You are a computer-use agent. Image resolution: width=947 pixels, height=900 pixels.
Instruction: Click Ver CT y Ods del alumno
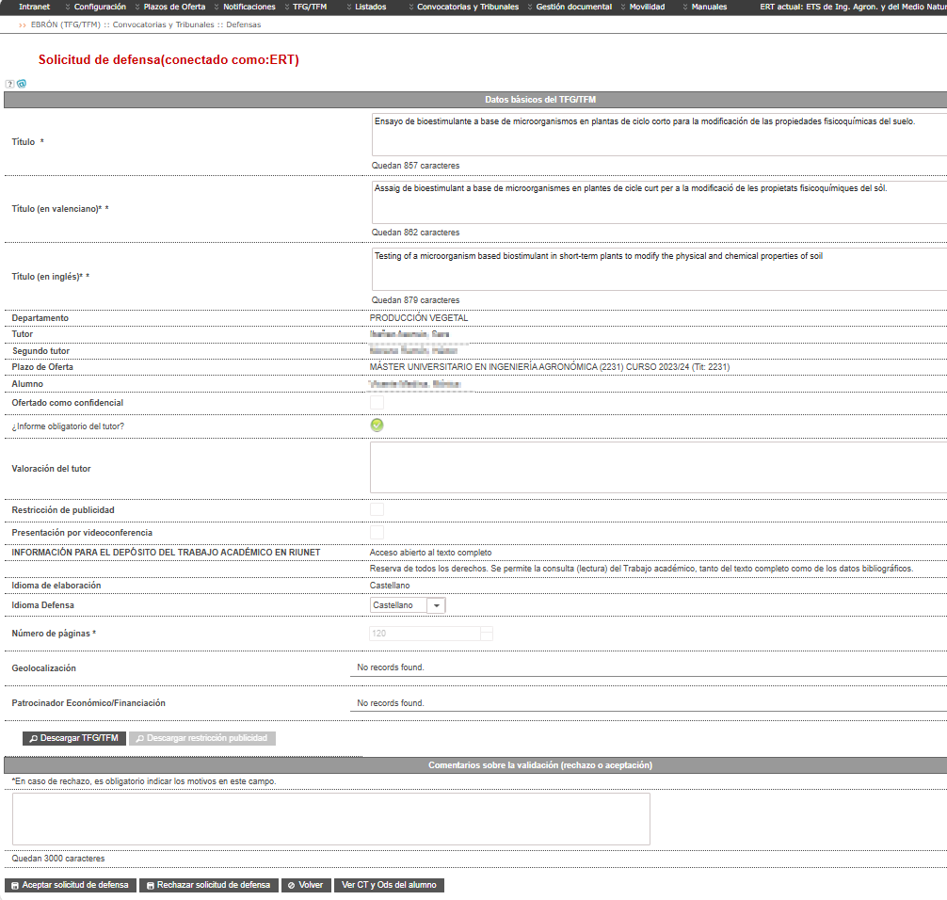pos(389,885)
